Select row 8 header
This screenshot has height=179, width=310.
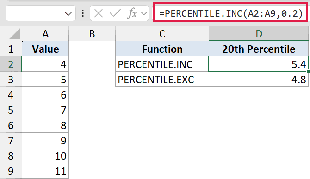(x=11, y=155)
